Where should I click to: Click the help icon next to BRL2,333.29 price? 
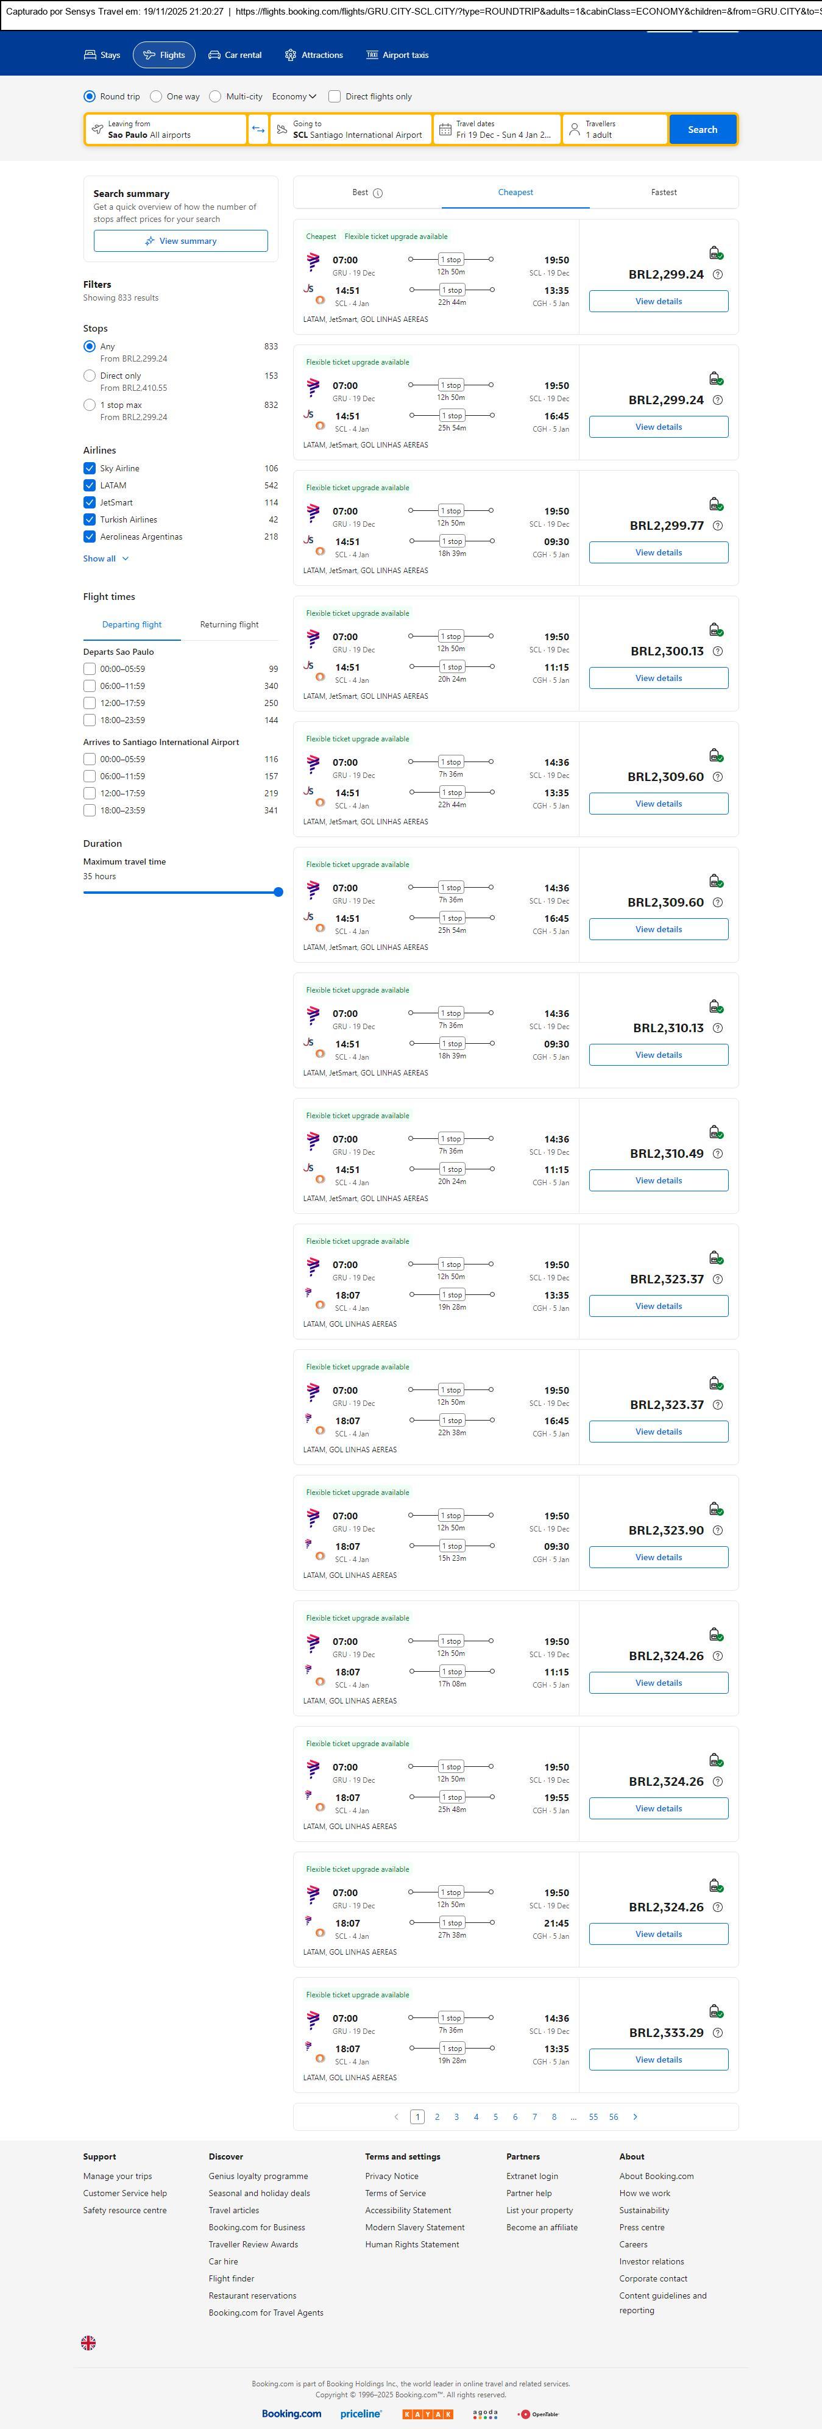pyautogui.click(x=717, y=2032)
